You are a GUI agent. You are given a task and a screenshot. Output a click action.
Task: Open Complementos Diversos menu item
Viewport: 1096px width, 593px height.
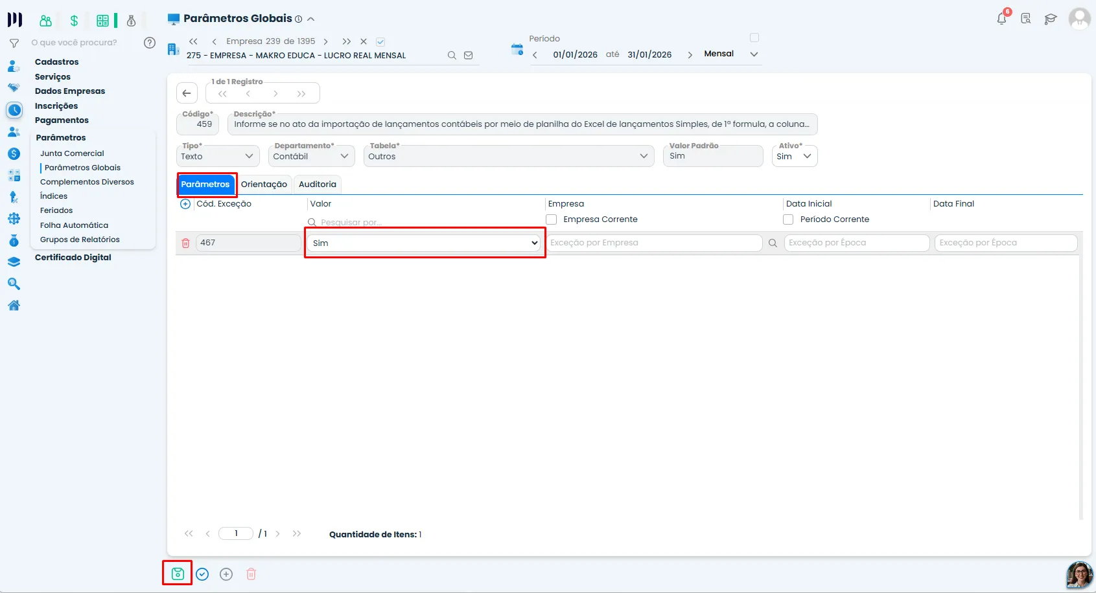[x=87, y=182]
